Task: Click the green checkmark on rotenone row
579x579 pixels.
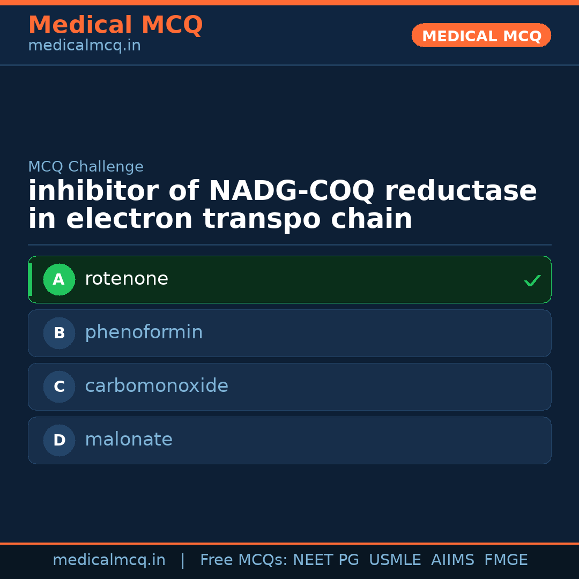Action: [532, 280]
